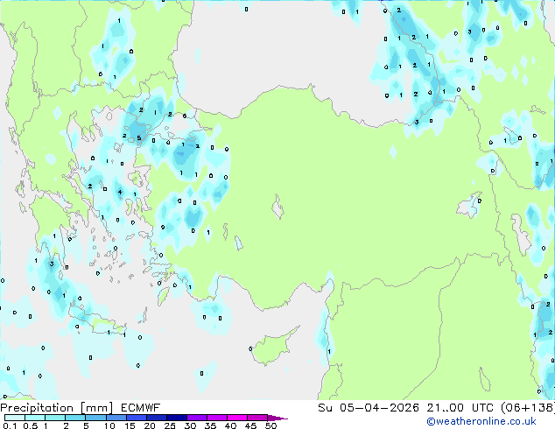Click the legend label "0.1"
Screen dimensions: 555x429
tap(10, 425)
